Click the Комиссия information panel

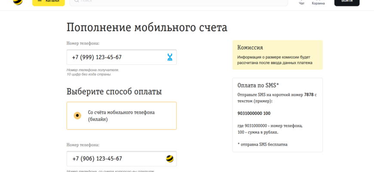(x=278, y=55)
